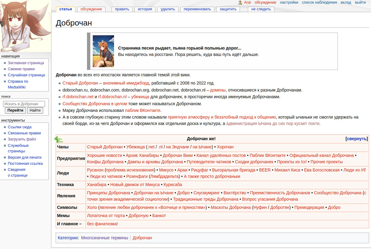
Task: Click the wiki logo with the fox girl
Action: 26,26
